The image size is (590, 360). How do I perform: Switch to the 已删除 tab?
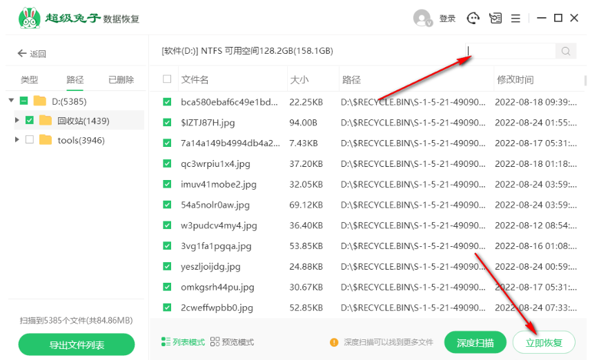[x=121, y=79]
